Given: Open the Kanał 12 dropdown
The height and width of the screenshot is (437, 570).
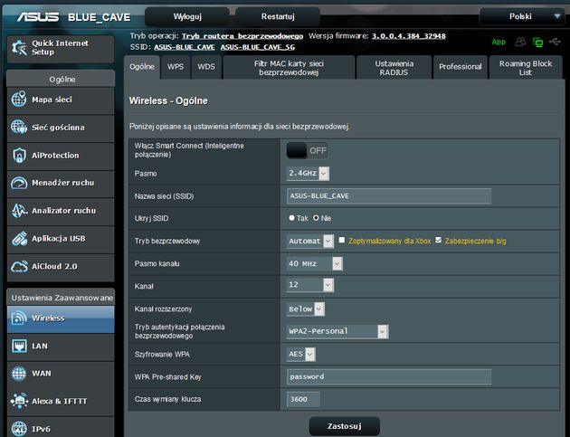Looking at the screenshot, I should point(310,285).
